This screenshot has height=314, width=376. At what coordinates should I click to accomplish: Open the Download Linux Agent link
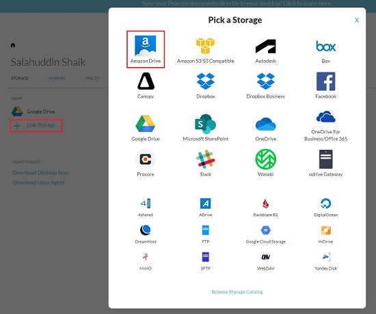38,183
